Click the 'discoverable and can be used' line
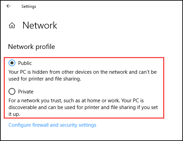 click(x=83, y=107)
